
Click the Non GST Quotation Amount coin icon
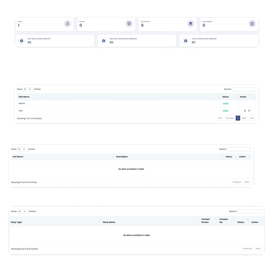point(104,41)
